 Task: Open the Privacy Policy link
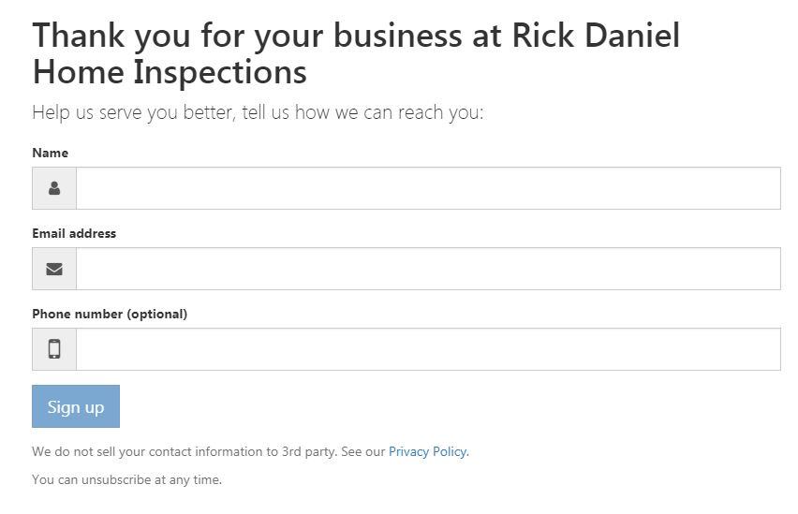(427, 452)
